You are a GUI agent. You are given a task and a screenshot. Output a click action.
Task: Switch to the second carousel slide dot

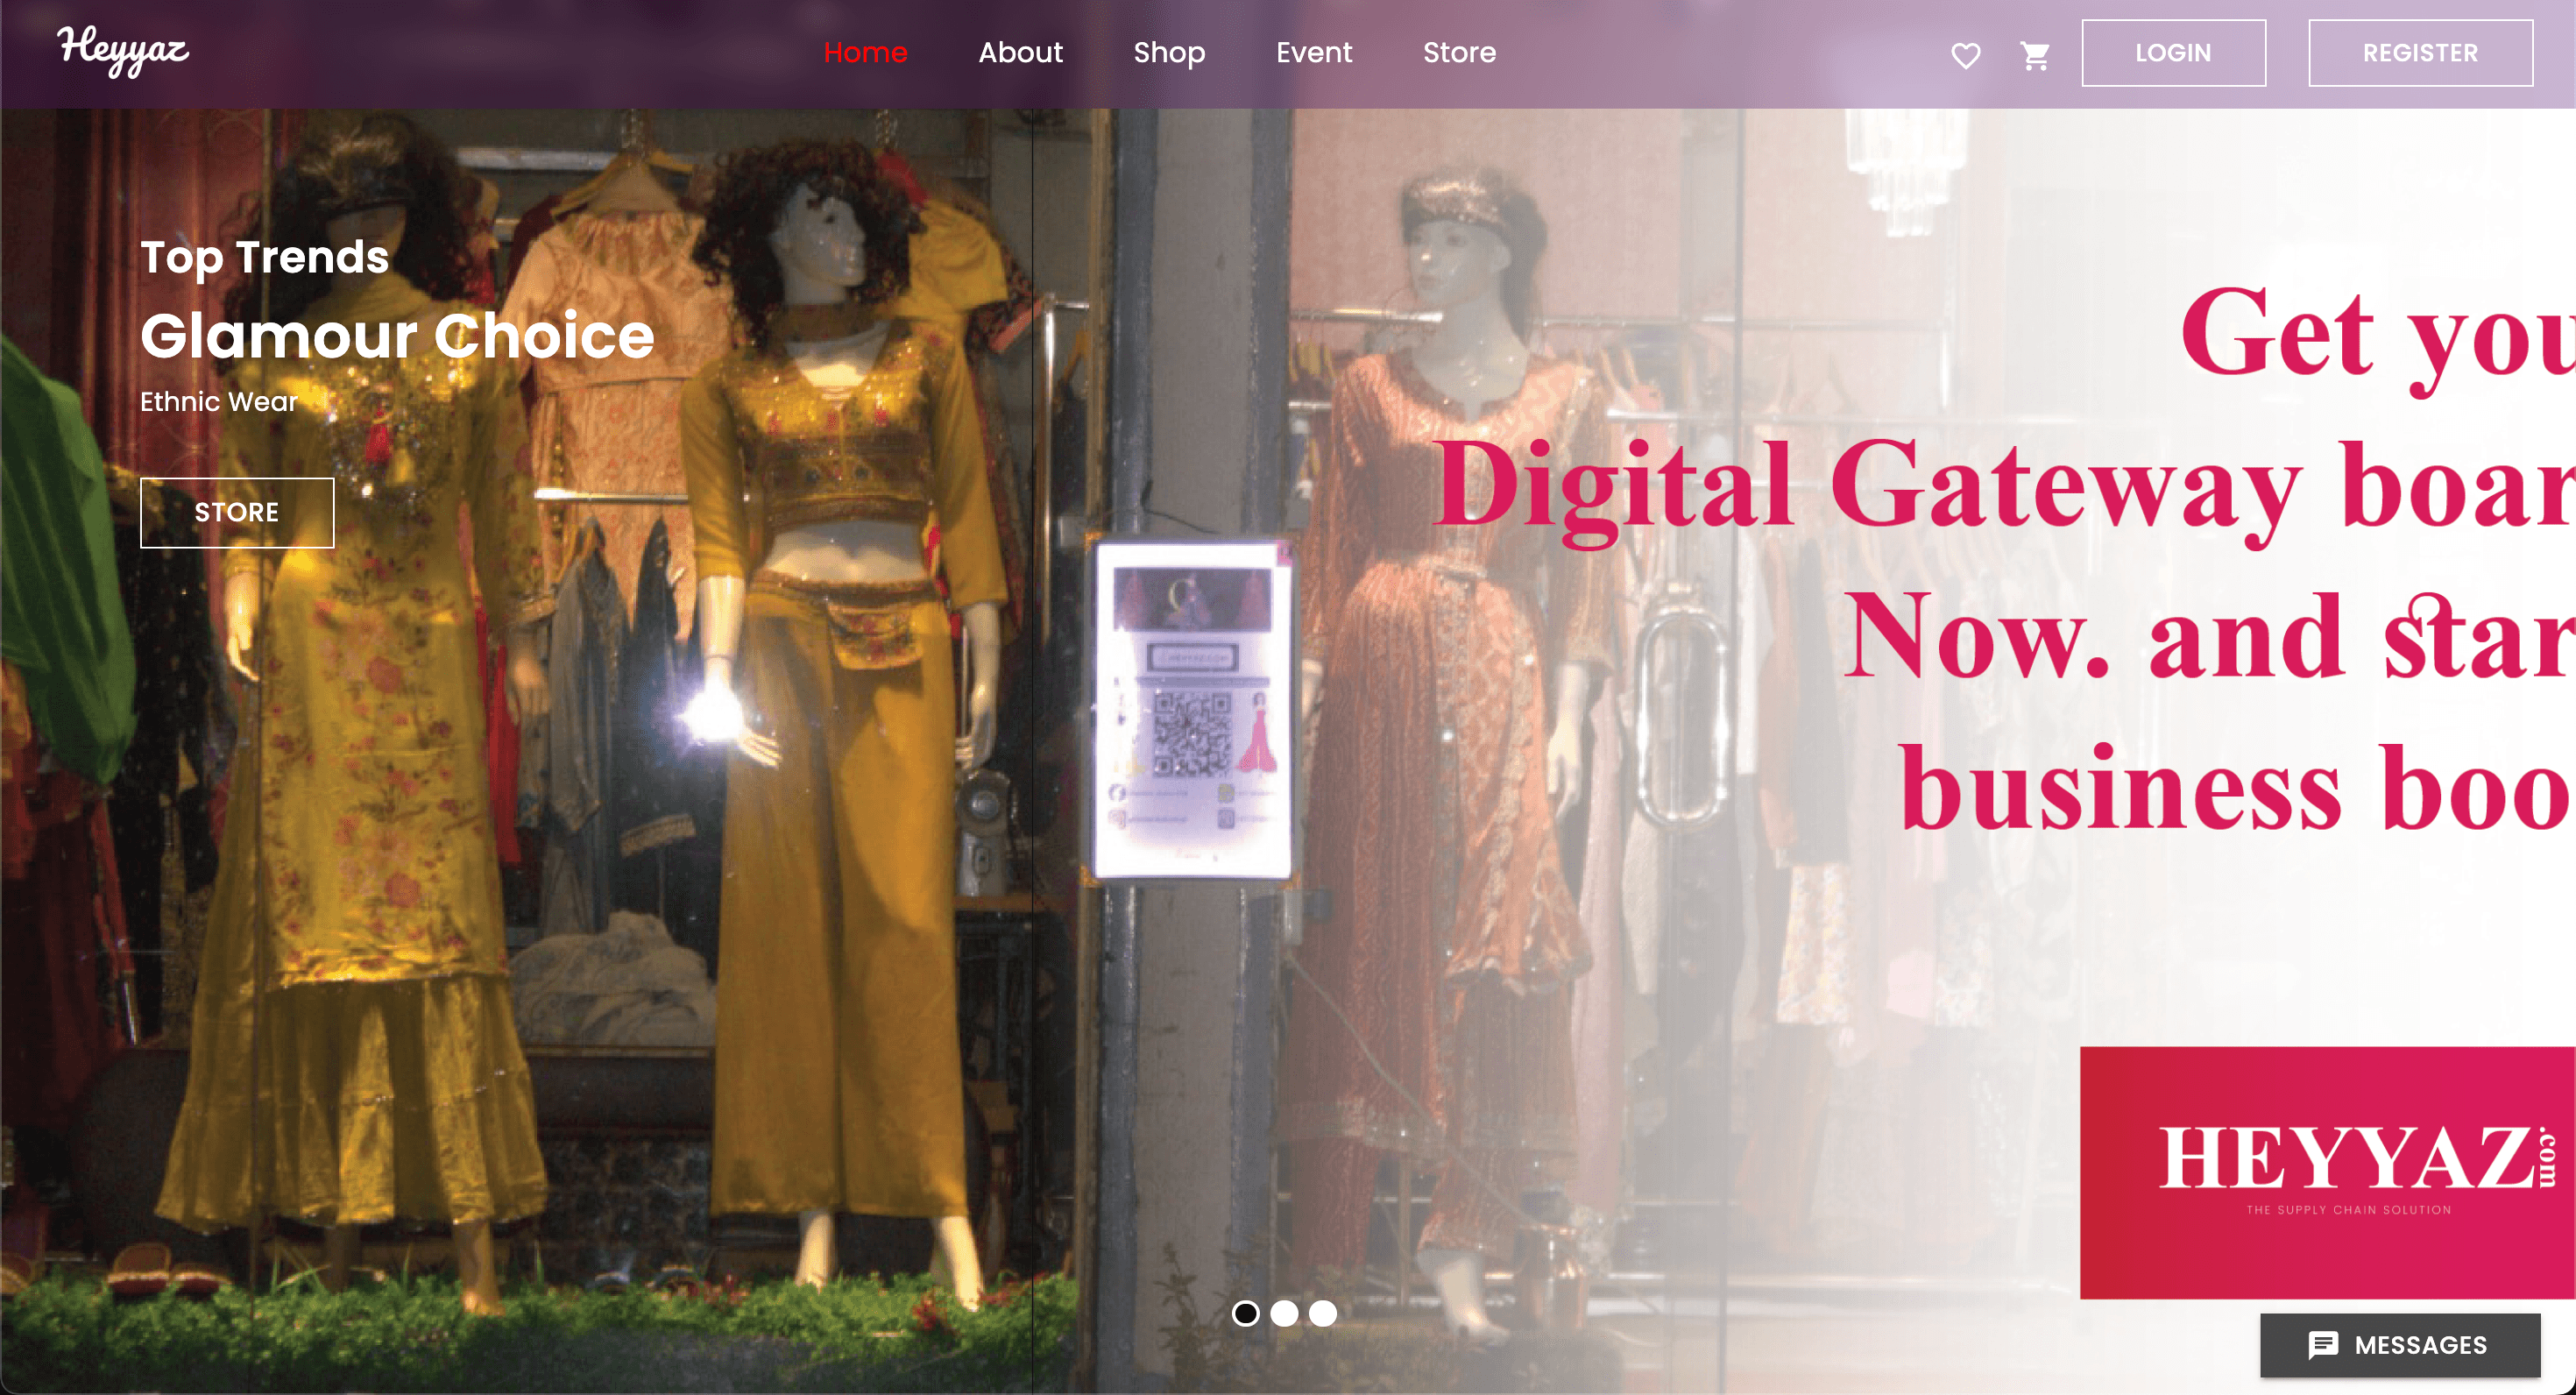click(1284, 1313)
